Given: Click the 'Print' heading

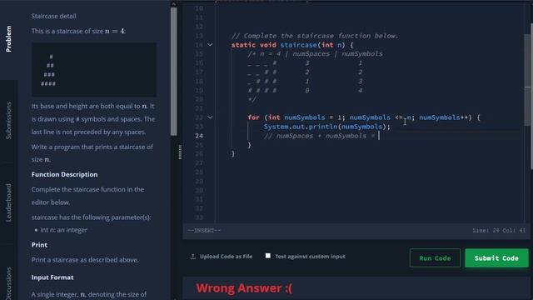Looking at the screenshot, I should [x=39, y=245].
